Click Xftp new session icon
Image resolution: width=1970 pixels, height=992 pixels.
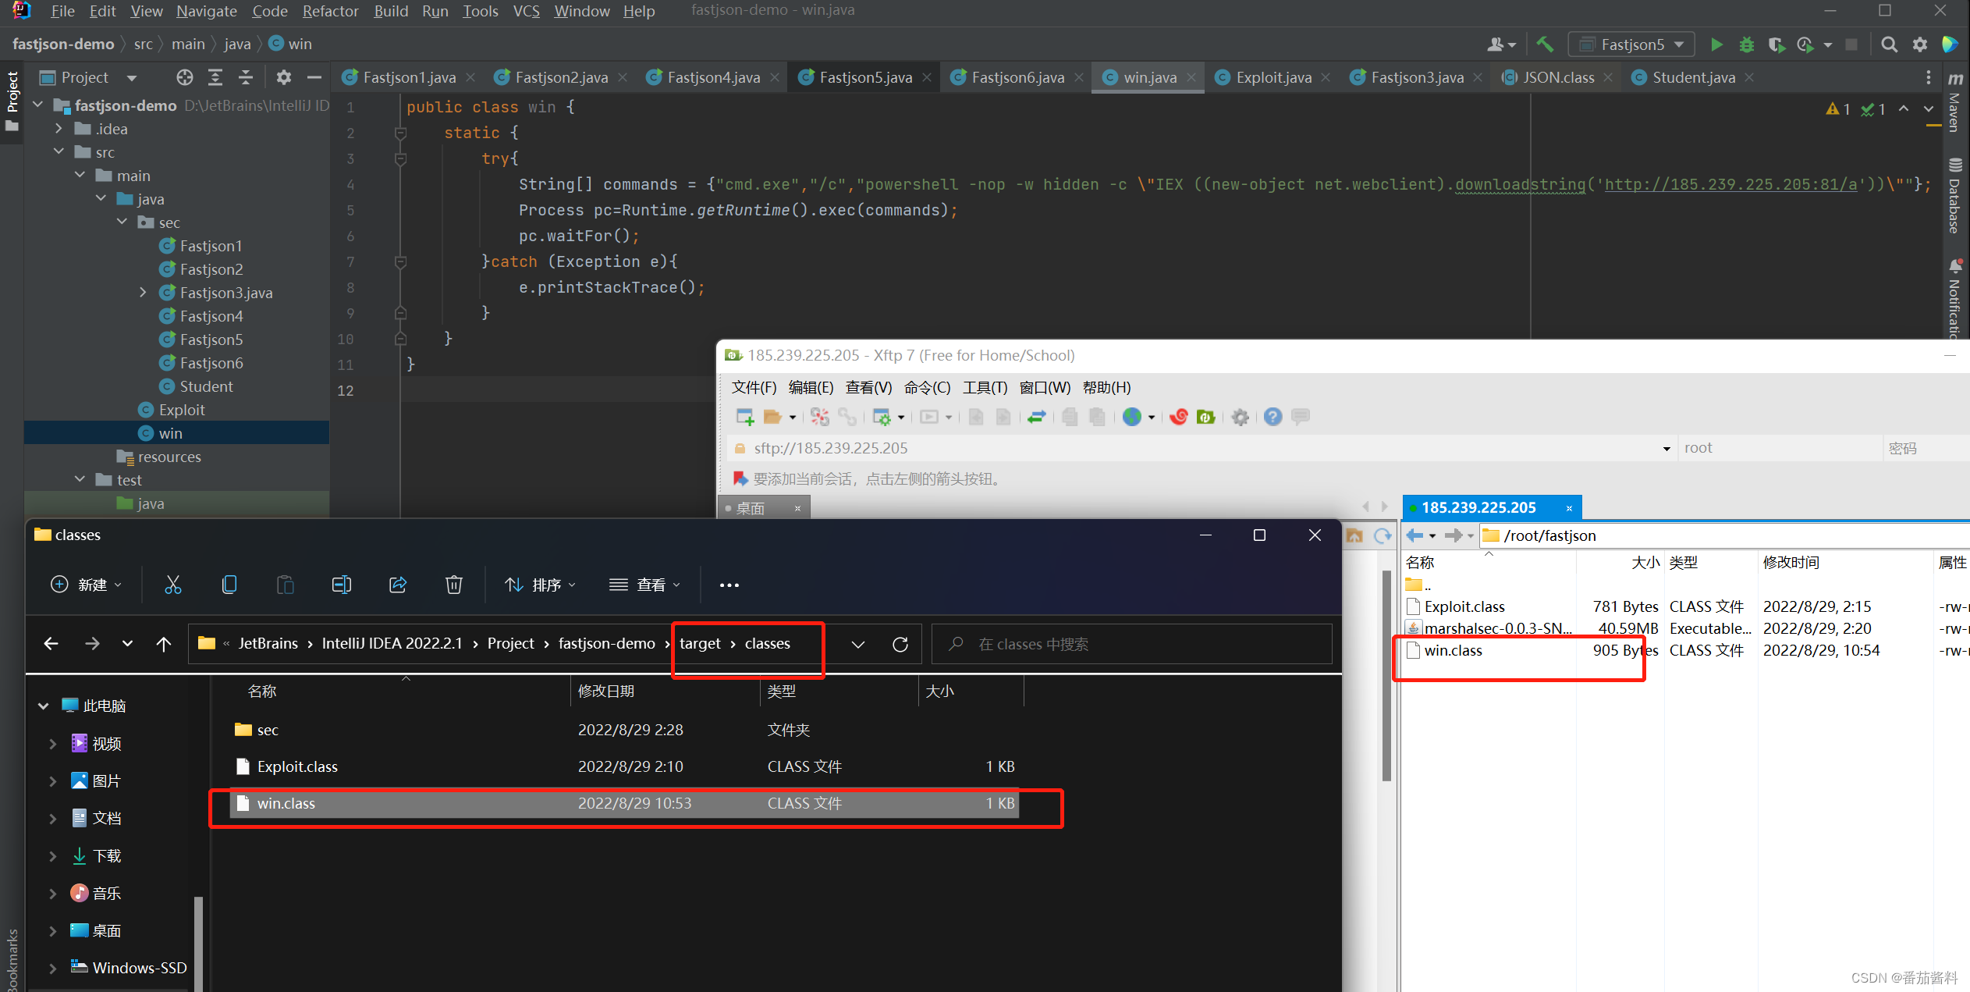(x=745, y=417)
